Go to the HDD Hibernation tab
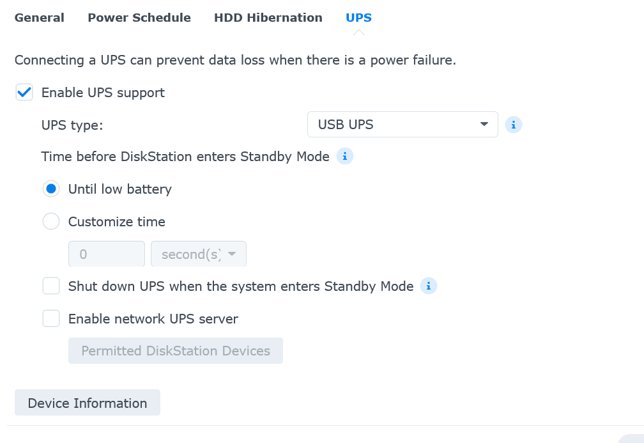This screenshot has width=644, height=443. pyautogui.click(x=268, y=17)
